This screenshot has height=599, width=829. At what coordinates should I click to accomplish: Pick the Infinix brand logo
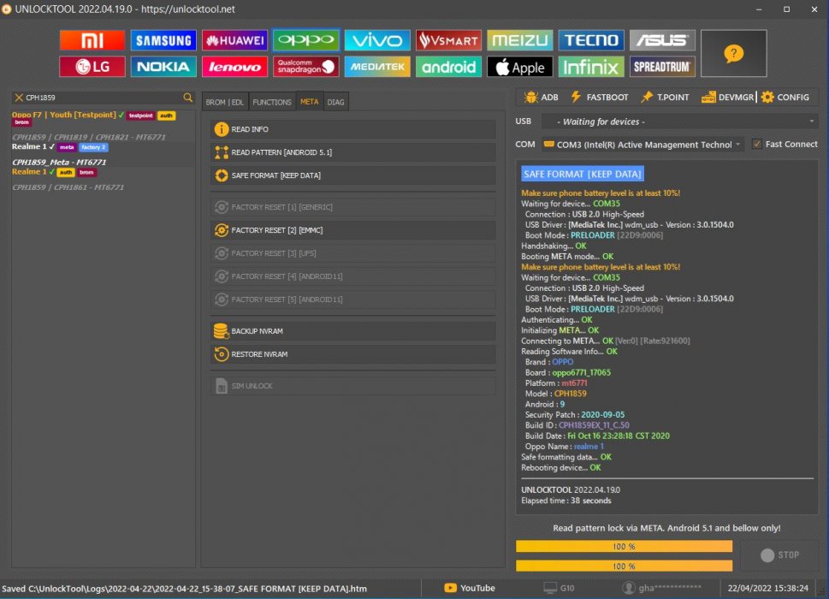point(591,67)
